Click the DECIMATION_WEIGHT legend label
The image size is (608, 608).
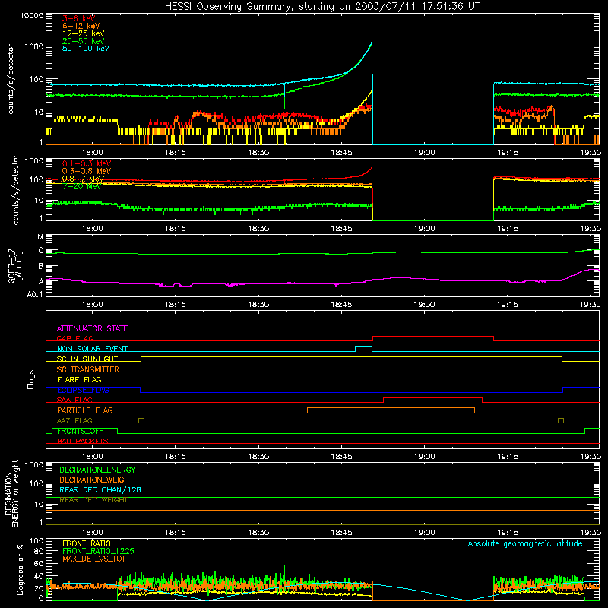point(97,480)
